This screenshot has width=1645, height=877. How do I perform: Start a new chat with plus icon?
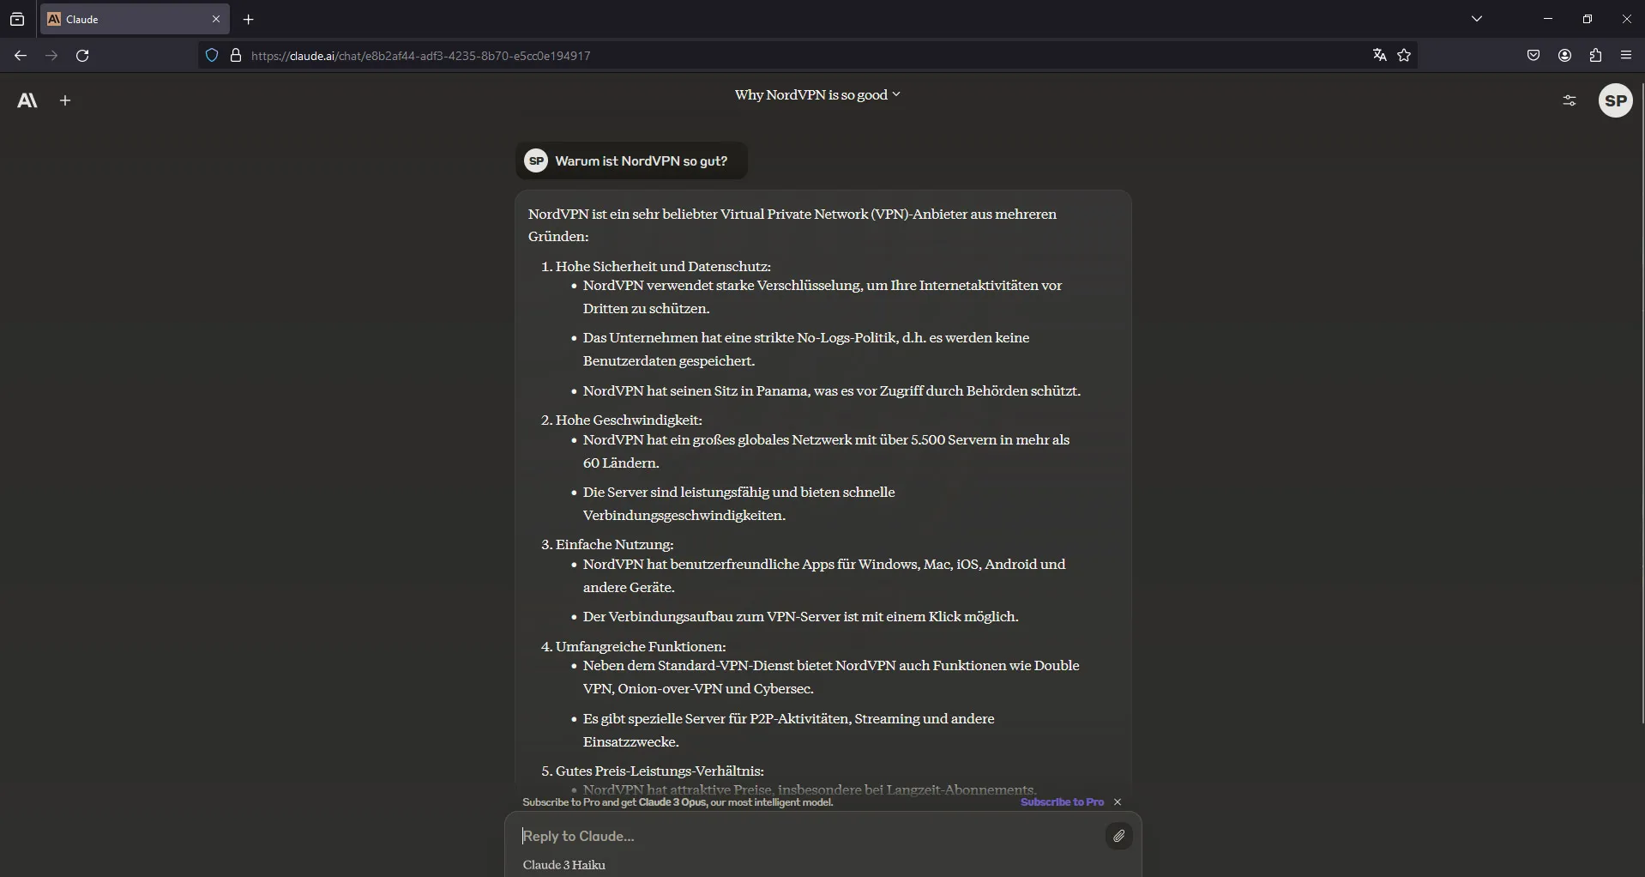tap(65, 101)
